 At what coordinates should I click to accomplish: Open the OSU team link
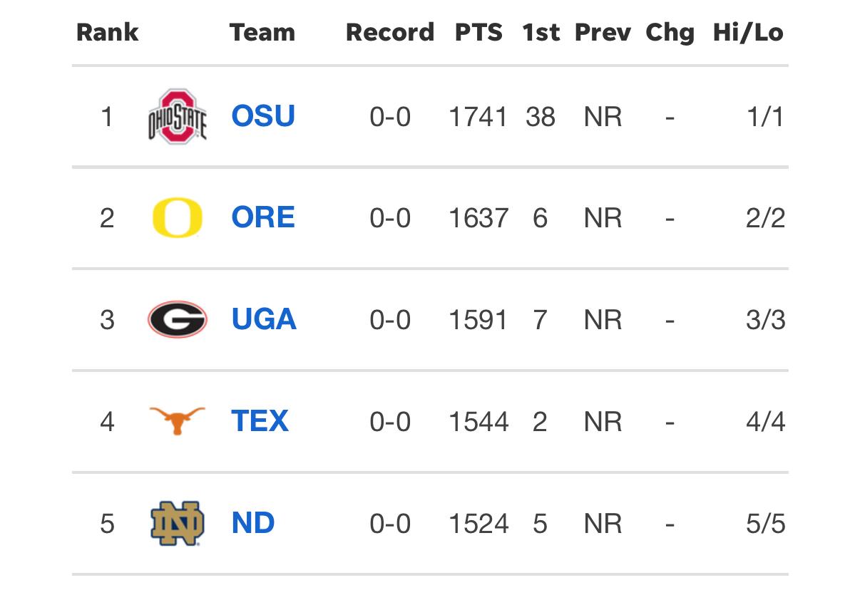pyautogui.click(x=263, y=116)
